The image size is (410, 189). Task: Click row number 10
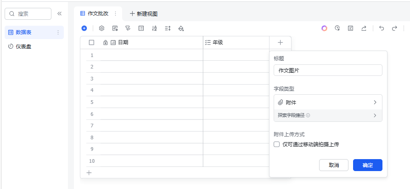92,161
